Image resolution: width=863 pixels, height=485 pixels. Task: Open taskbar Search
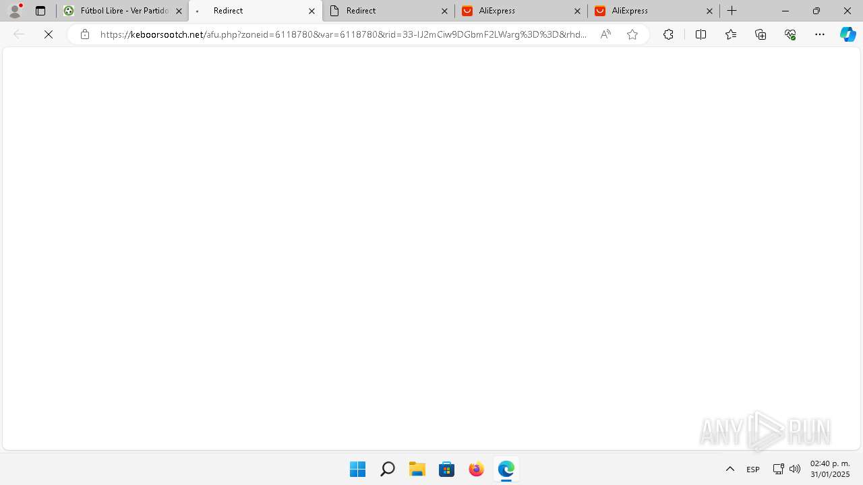[x=387, y=469]
